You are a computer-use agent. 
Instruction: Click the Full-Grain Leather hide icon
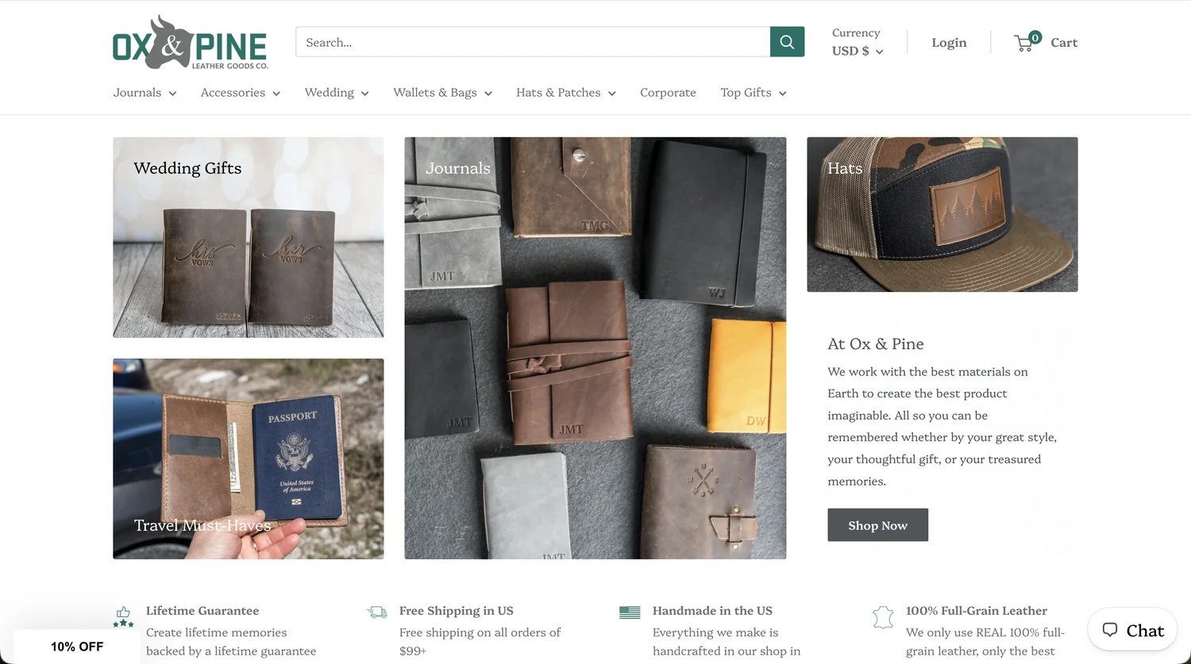tap(883, 616)
